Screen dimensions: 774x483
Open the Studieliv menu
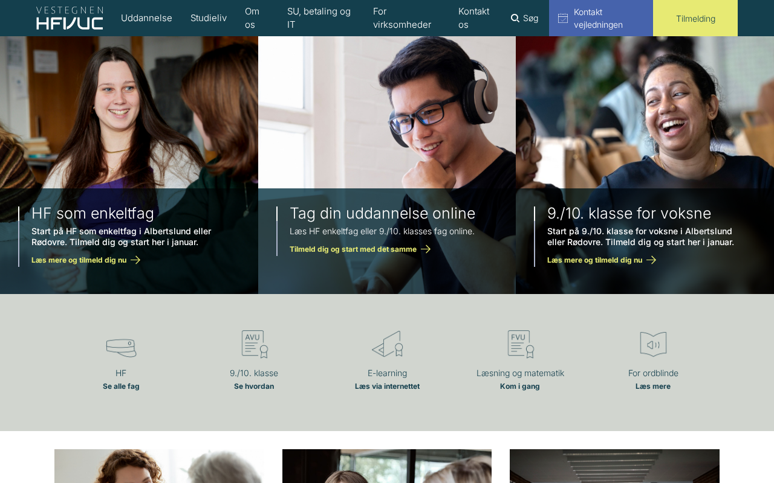(x=209, y=18)
